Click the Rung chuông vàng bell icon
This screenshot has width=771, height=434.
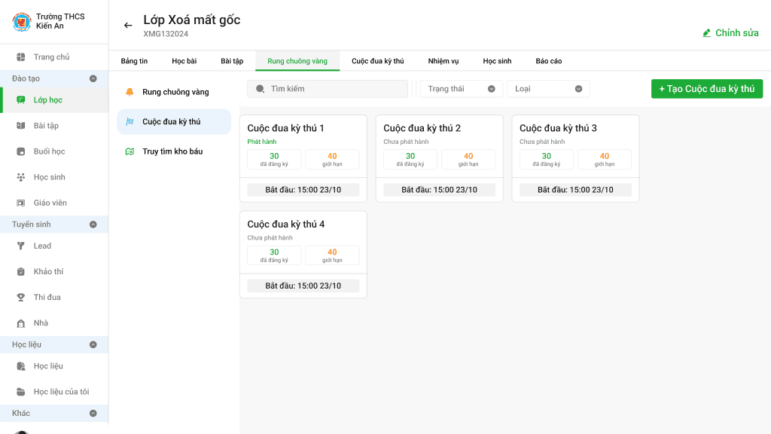(x=130, y=92)
